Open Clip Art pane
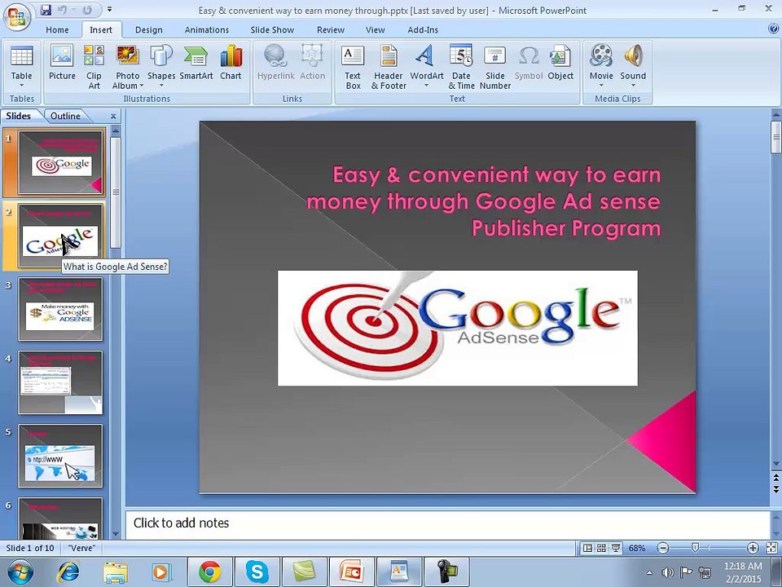Screen dimensions: 782x587 click(94, 67)
